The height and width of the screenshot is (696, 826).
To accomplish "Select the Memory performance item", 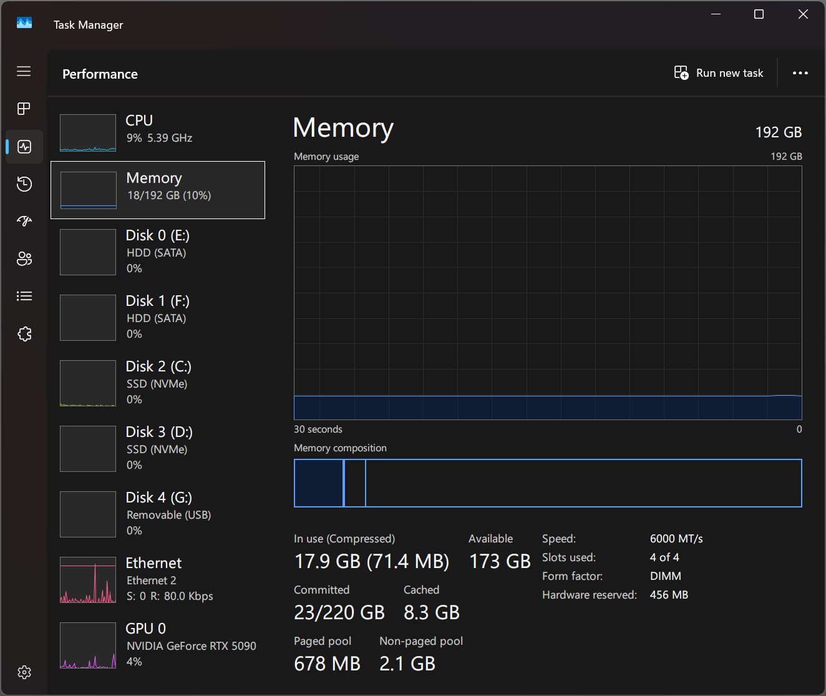I will click(157, 190).
